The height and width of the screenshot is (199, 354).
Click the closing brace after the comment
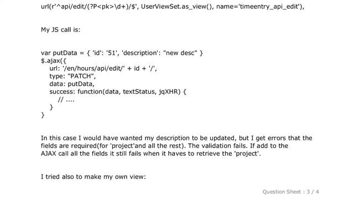[51, 107]
